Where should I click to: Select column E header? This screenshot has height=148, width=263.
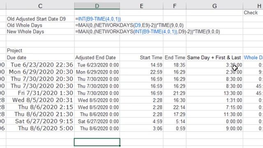click(141, 6)
